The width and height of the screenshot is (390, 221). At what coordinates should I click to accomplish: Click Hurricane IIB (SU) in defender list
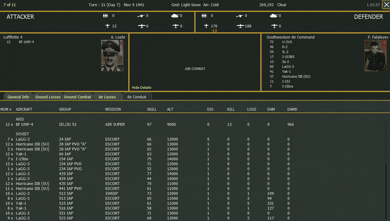point(296,76)
